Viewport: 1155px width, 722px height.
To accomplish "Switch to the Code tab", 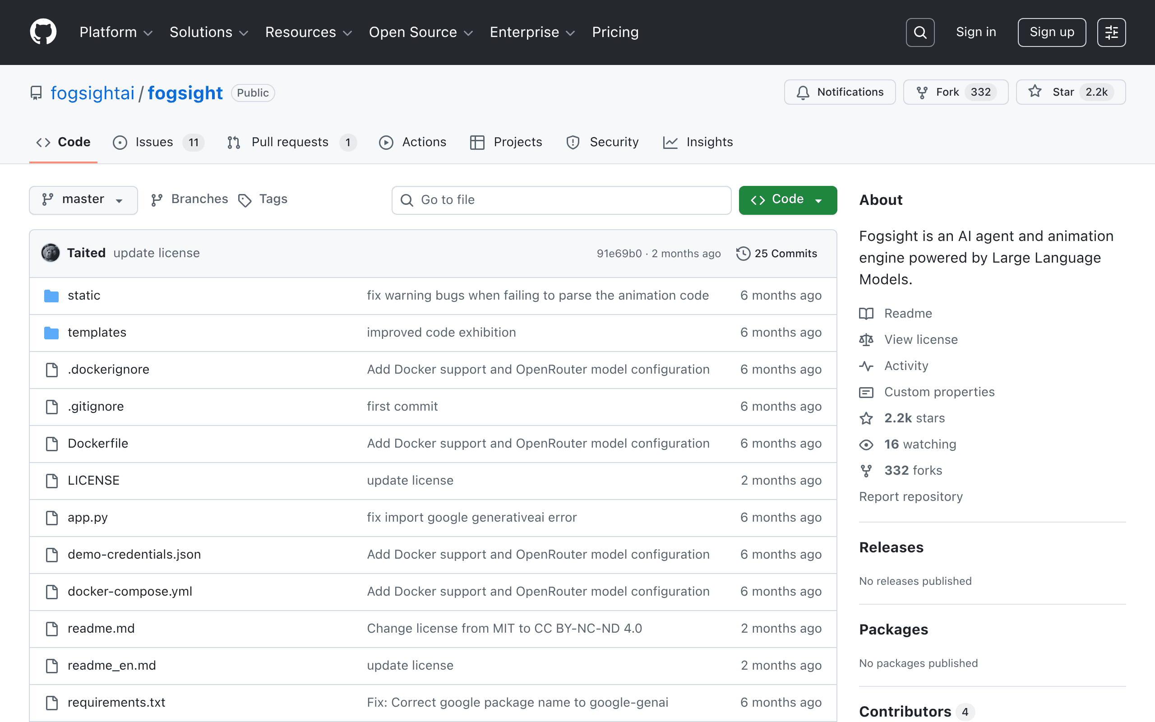I will click(x=64, y=142).
